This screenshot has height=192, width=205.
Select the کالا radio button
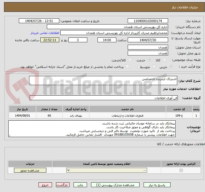tap(164, 60)
